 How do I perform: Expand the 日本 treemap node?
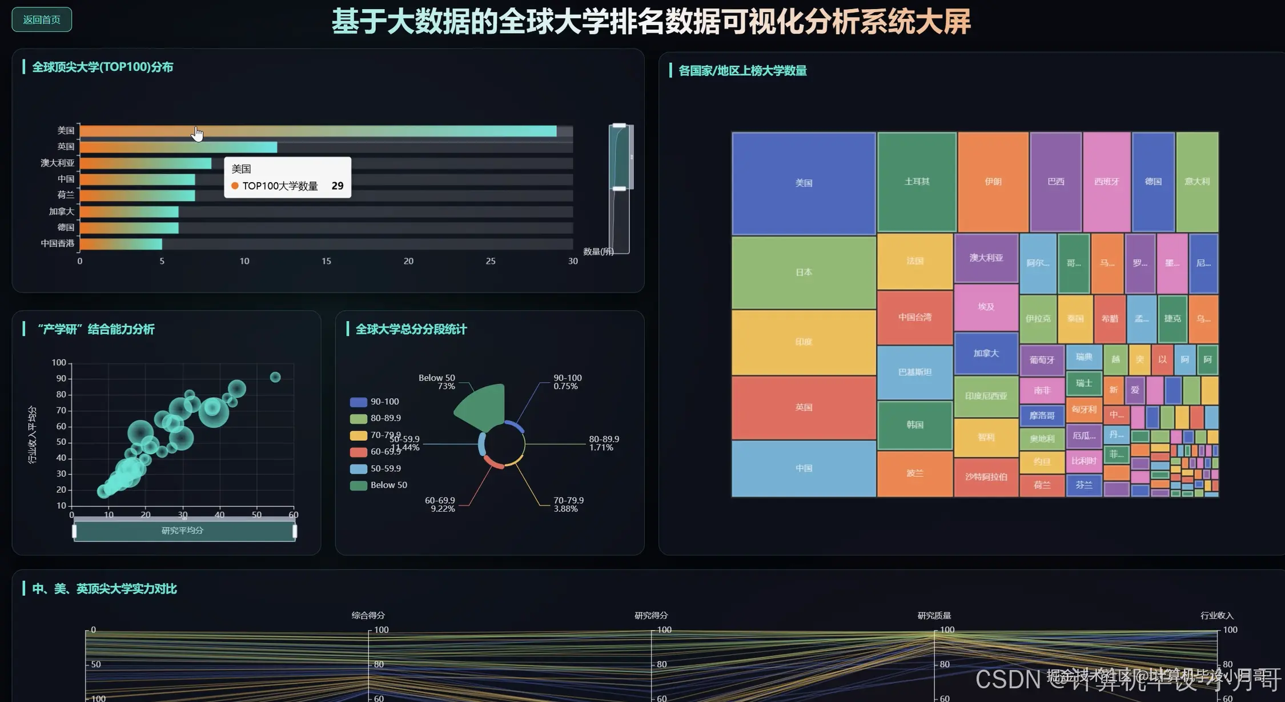tap(803, 272)
